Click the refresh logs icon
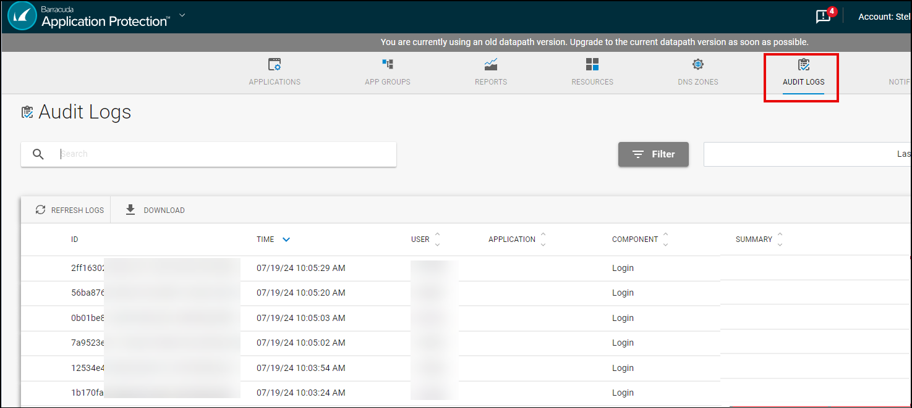This screenshot has height=408, width=912. click(40, 210)
